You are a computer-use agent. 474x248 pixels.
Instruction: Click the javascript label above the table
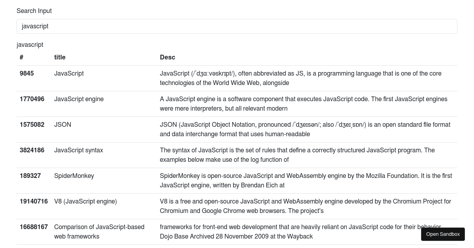click(x=30, y=44)
